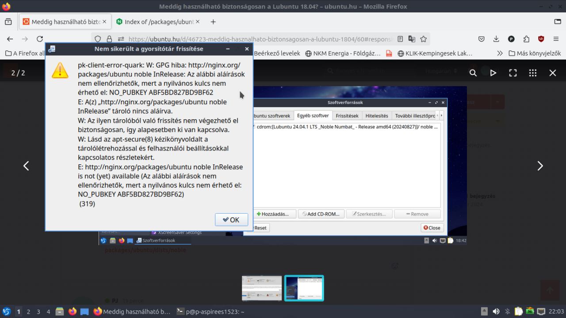Show the next image in the lightbox
This screenshot has width=566, height=318.
coord(540,166)
